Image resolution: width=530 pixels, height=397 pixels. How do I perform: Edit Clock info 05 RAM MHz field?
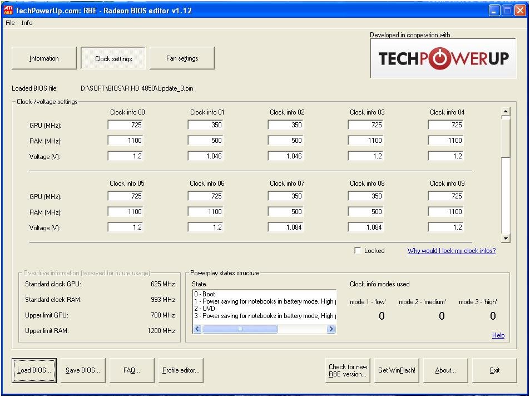[x=125, y=211]
